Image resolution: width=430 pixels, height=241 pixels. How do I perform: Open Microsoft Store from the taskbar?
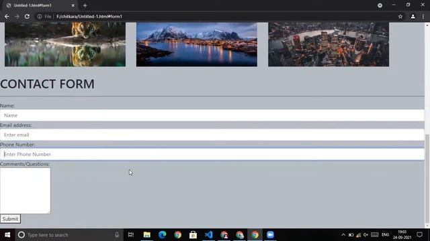(x=193, y=235)
